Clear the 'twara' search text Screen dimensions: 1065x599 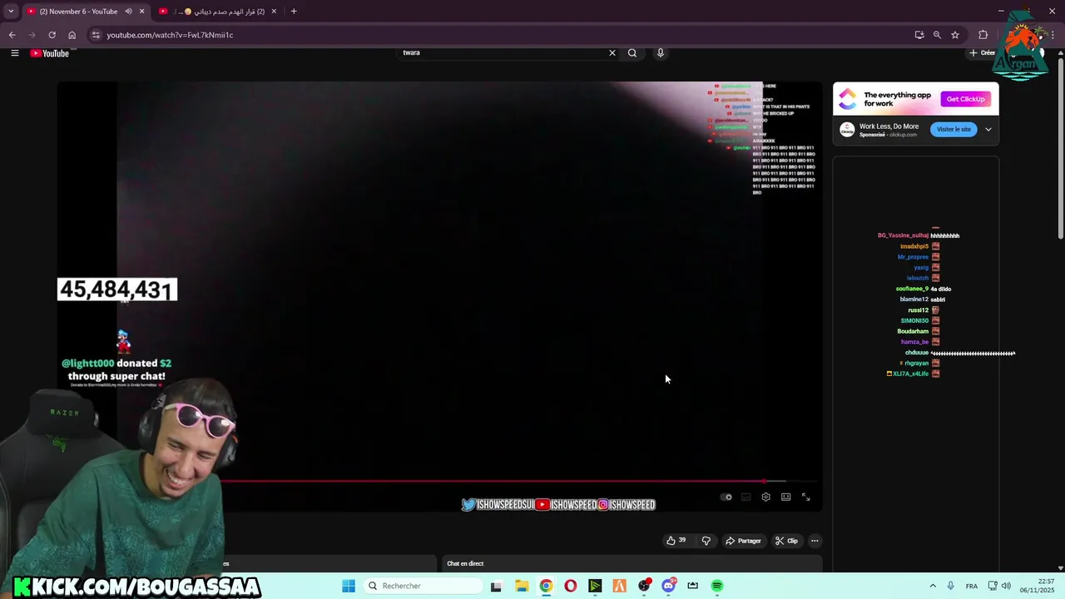(612, 53)
